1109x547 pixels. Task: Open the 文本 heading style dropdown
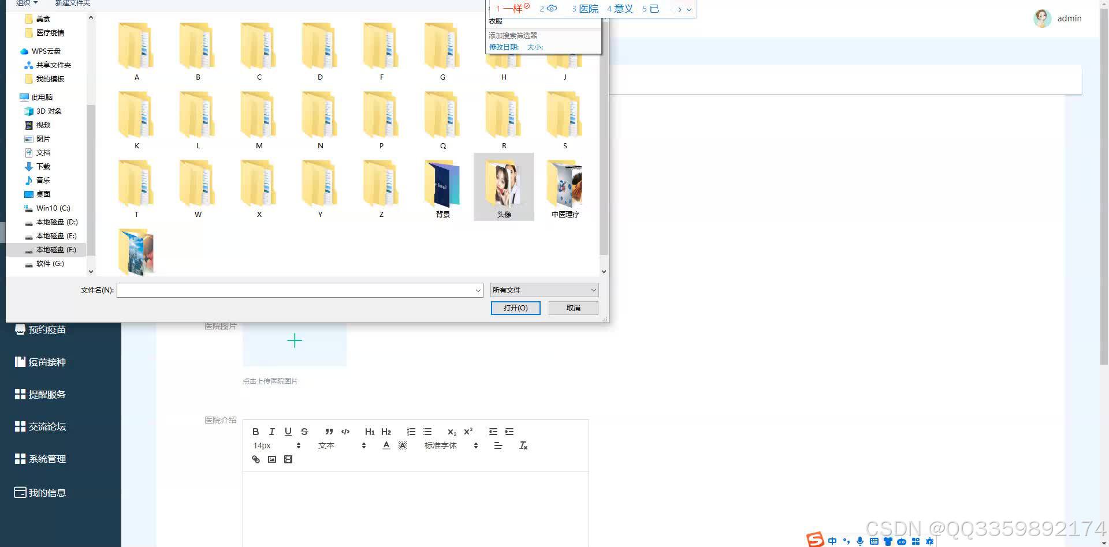tap(342, 445)
